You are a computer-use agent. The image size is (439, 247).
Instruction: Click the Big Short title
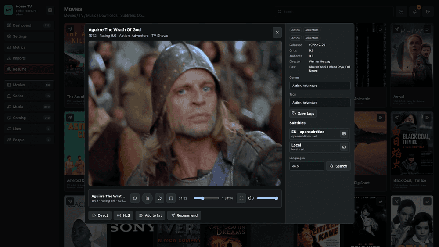[x=362, y=183]
